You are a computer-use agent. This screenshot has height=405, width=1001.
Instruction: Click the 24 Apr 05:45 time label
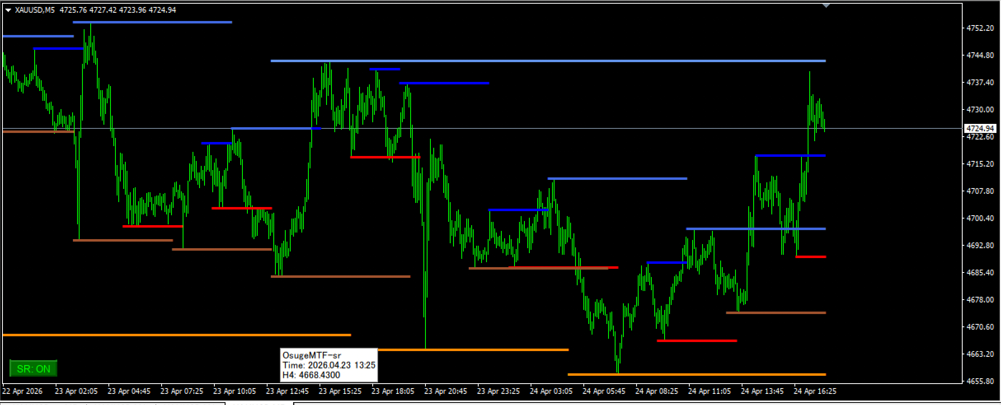(x=604, y=391)
